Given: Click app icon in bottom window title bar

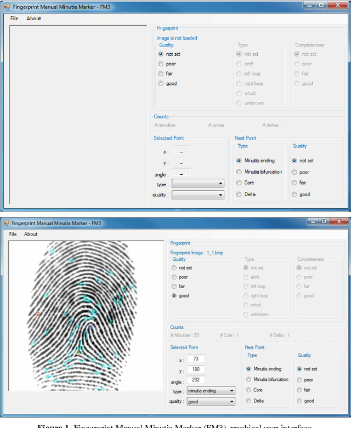Looking at the screenshot, I should 6,223.
